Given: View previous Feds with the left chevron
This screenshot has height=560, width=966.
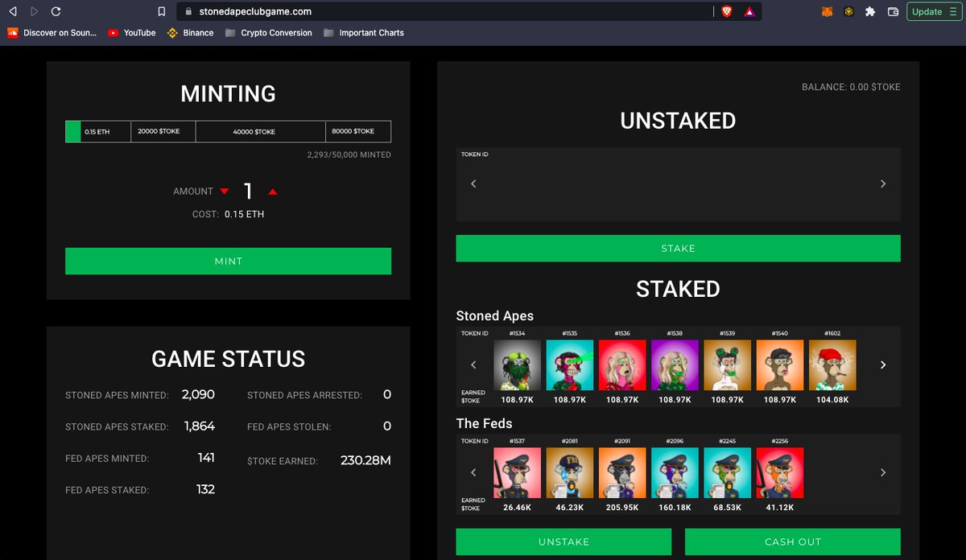Looking at the screenshot, I should [473, 472].
